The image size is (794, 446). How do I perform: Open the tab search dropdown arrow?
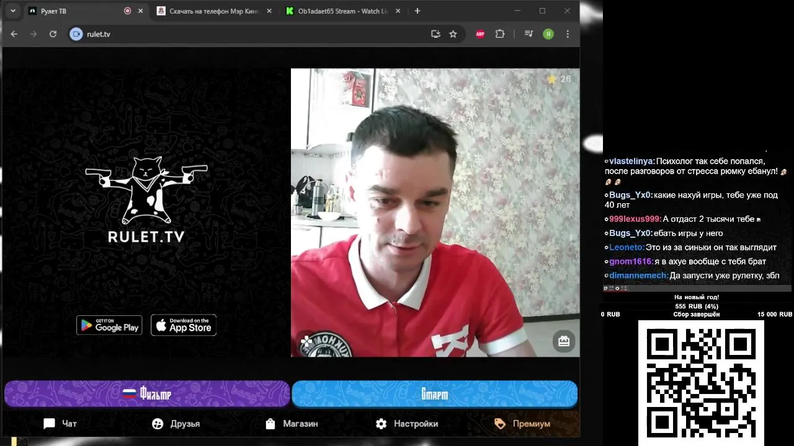point(13,11)
